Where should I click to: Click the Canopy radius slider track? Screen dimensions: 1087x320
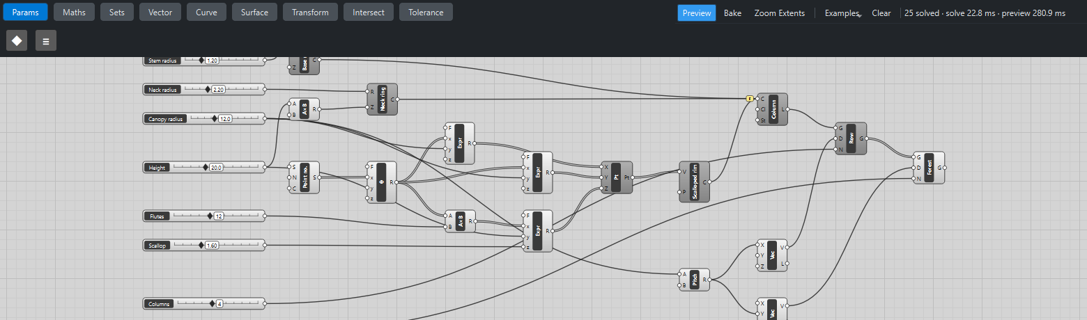click(223, 118)
